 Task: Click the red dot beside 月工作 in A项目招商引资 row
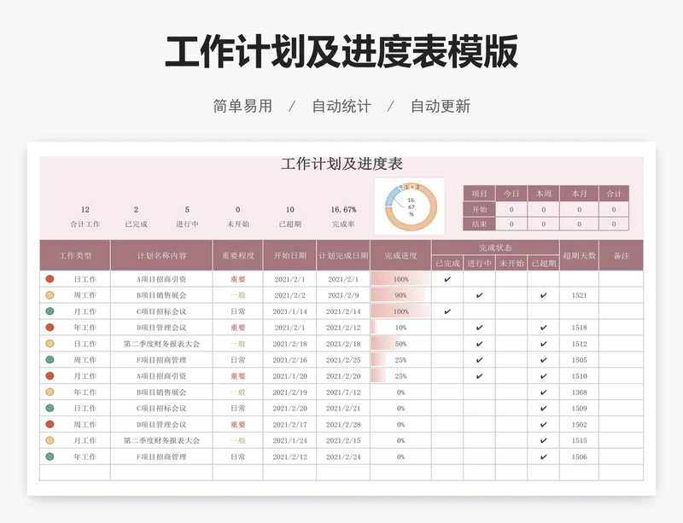[x=50, y=375]
